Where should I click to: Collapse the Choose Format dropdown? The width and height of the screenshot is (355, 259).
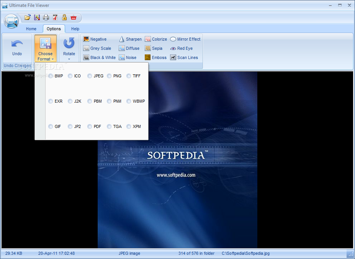point(46,48)
